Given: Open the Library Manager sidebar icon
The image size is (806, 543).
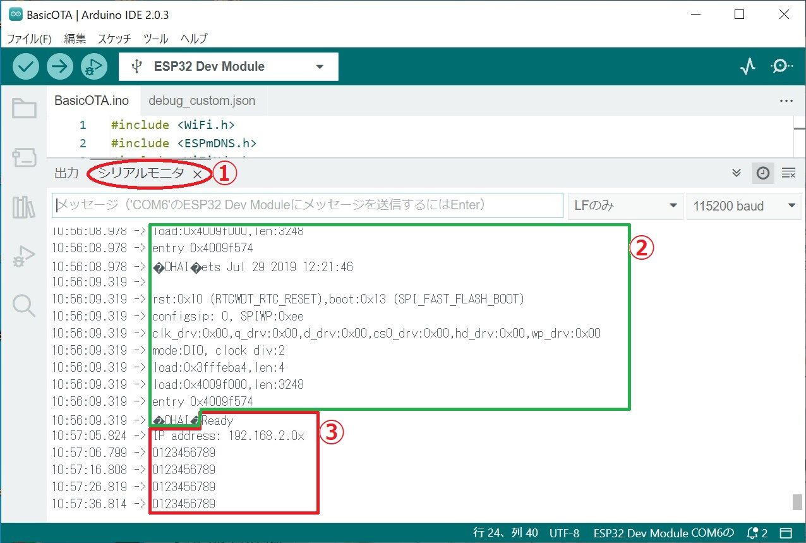Looking at the screenshot, I should pos(23,209).
